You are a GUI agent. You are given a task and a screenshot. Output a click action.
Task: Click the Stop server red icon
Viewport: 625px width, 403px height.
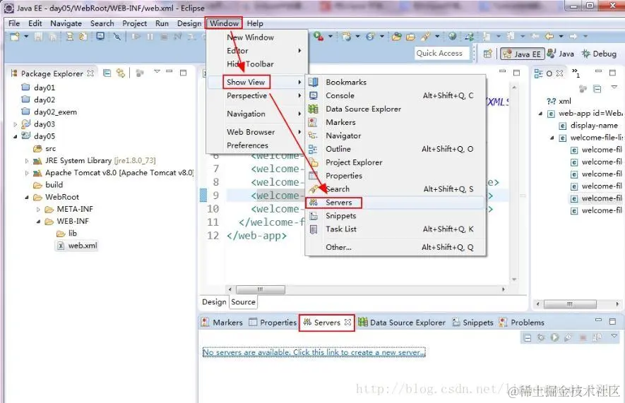(x=583, y=337)
